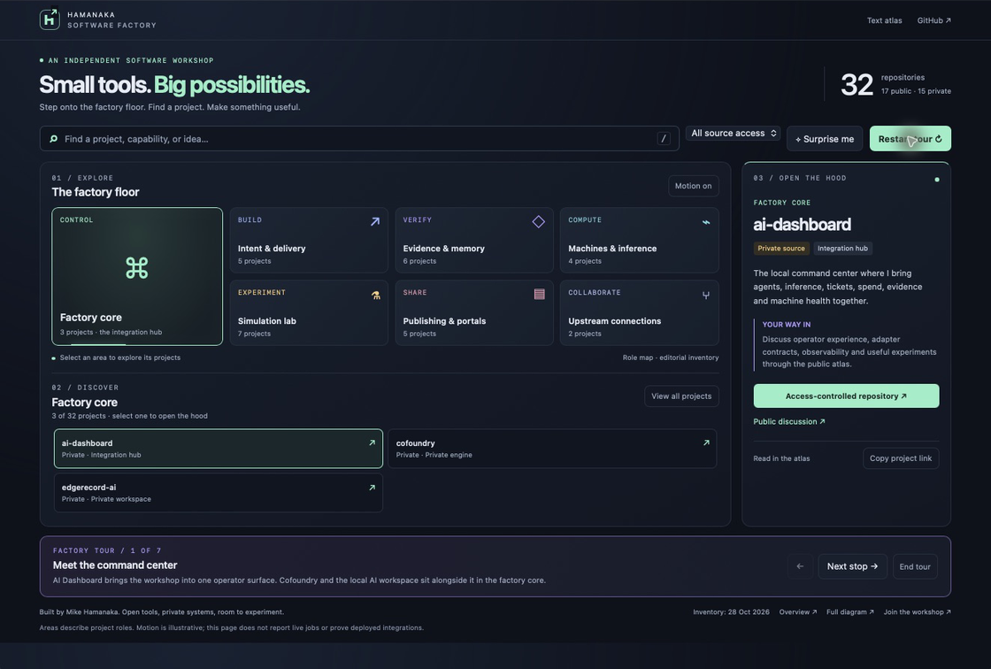This screenshot has height=669, width=991.
Task: Open the Publishing & portals area
Action: tap(474, 313)
